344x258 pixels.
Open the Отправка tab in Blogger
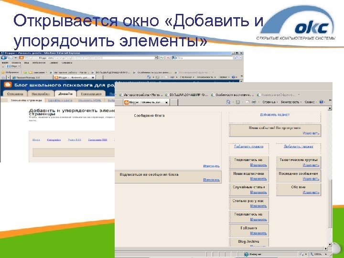click(x=15, y=94)
